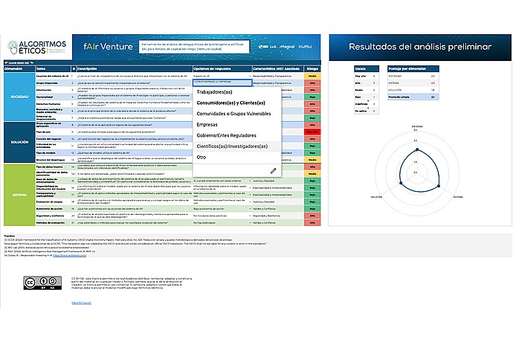Click 'Resultados del análisis preliminar' heading
The width and height of the screenshot is (513, 342).
pyautogui.click(x=420, y=47)
